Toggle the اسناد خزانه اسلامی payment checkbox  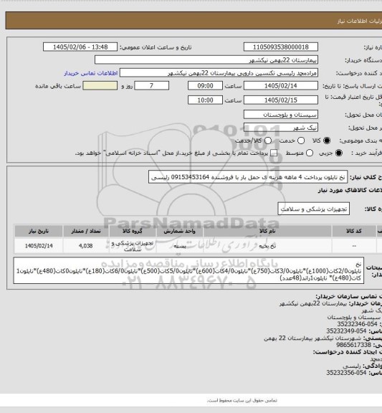274,153
